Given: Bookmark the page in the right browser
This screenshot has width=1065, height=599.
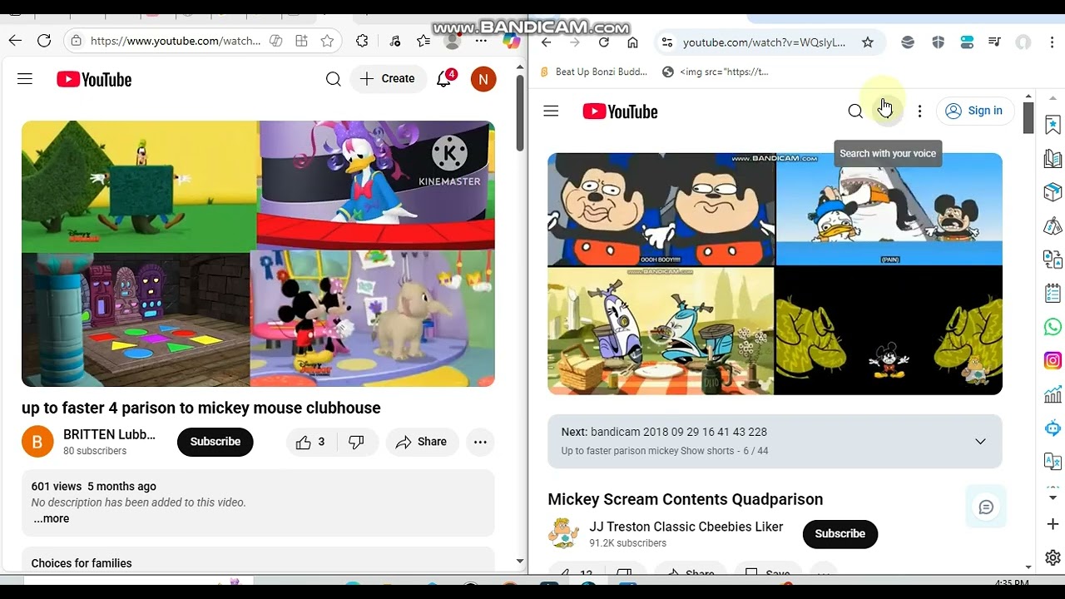Looking at the screenshot, I should pyautogui.click(x=868, y=42).
